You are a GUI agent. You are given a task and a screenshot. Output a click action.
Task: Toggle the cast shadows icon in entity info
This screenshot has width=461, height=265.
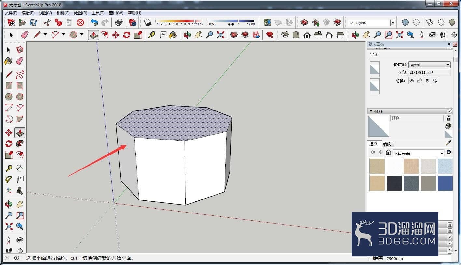[x=427, y=81]
